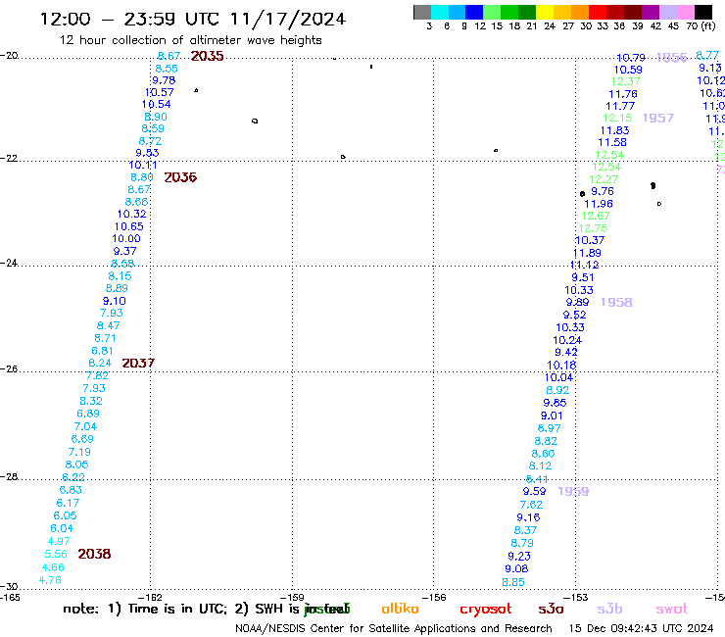
Task: Click the '15 Dec 09:42:43 UTC 2024' timestamp
Action: point(642,628)
